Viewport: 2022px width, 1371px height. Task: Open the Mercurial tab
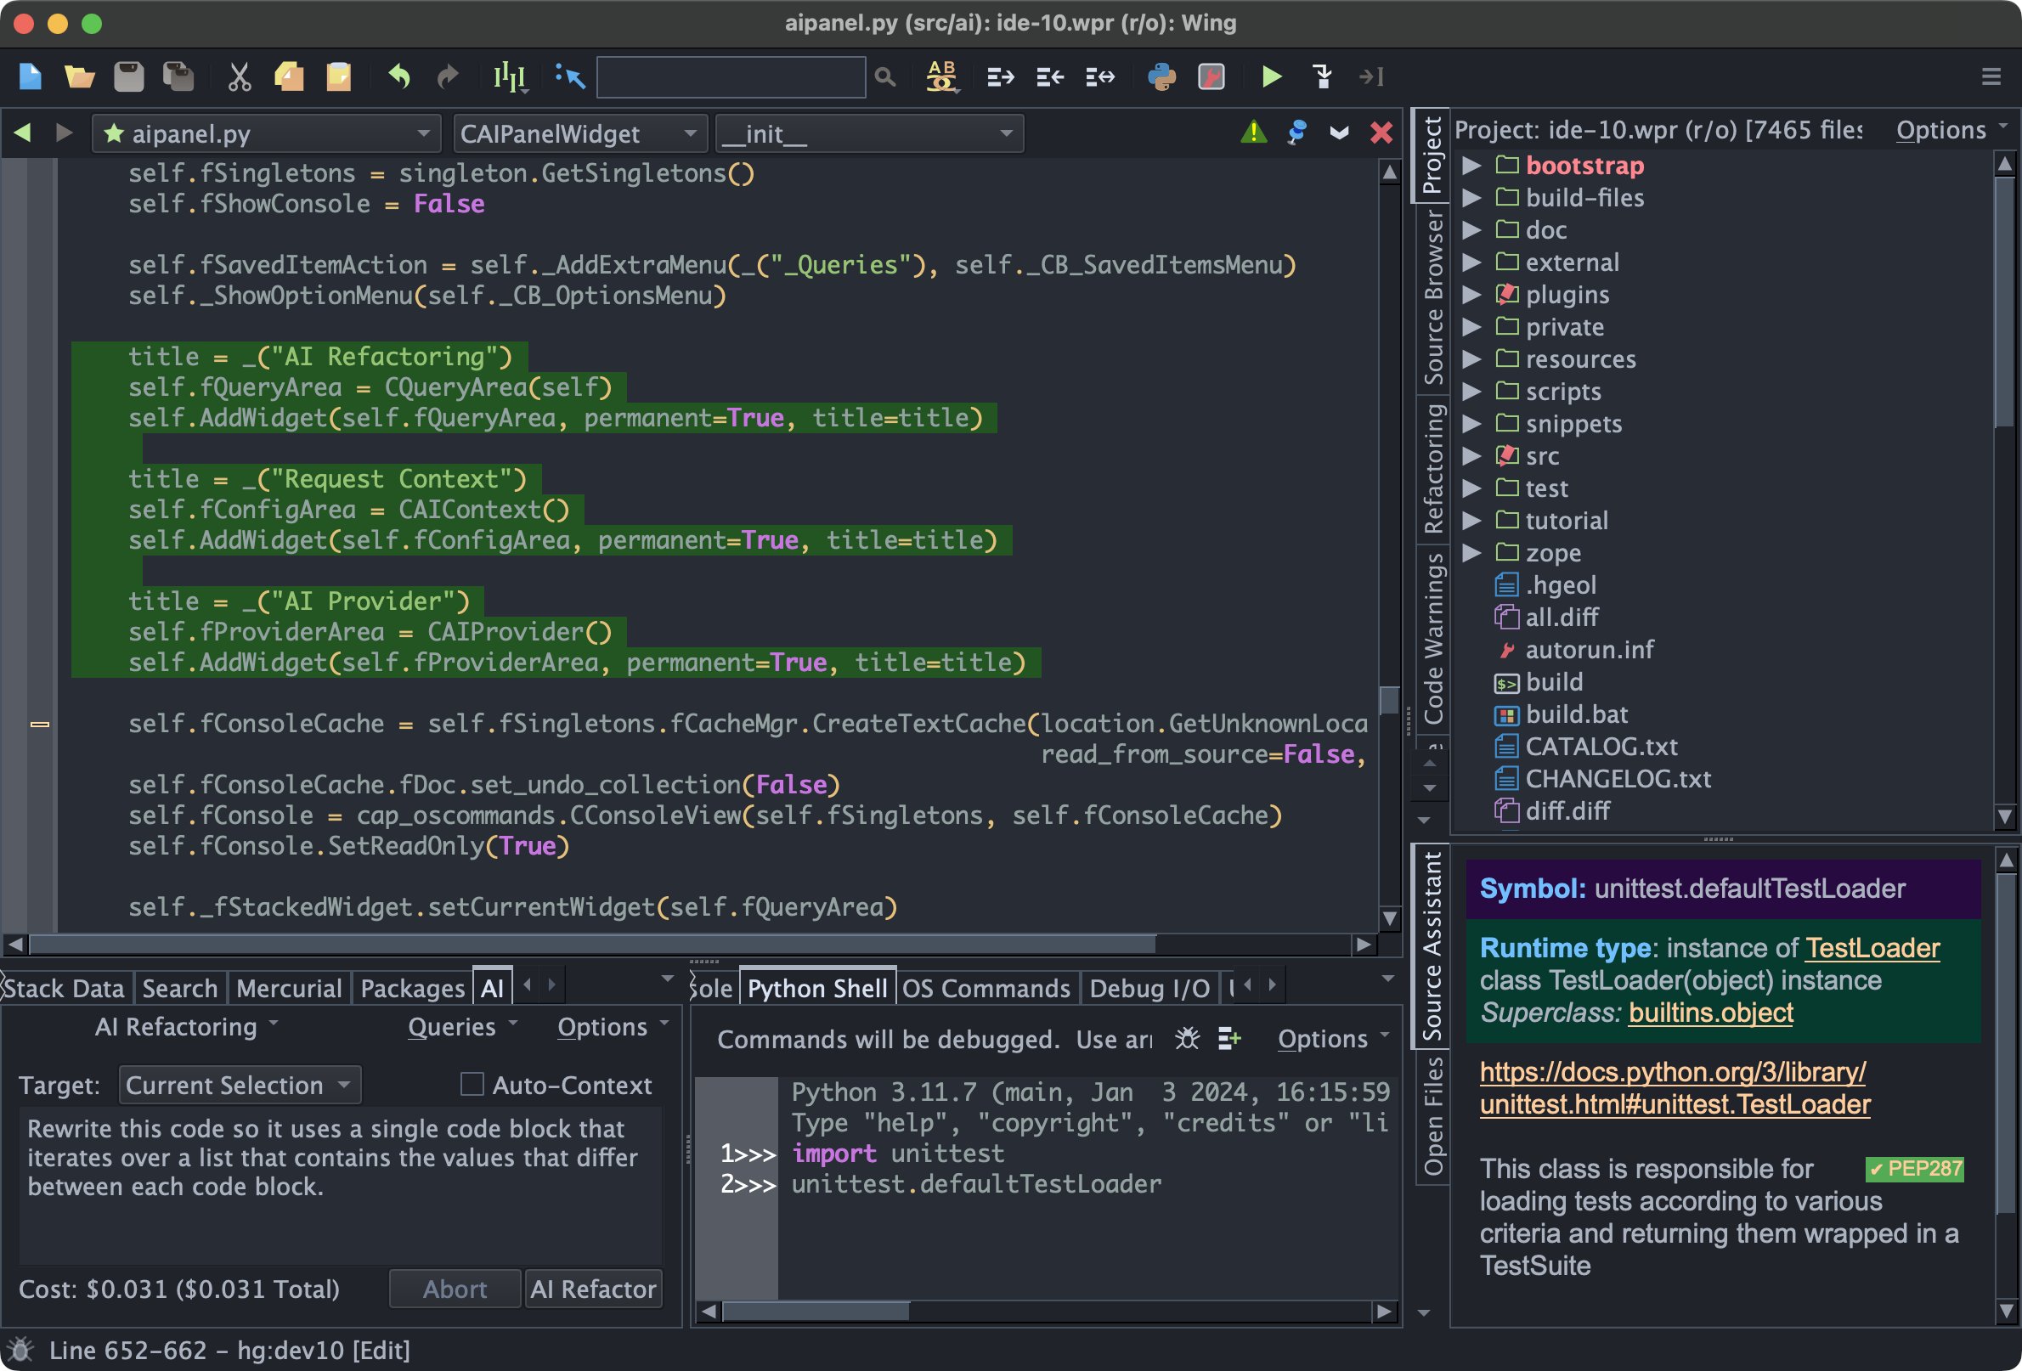pos(289,988)
